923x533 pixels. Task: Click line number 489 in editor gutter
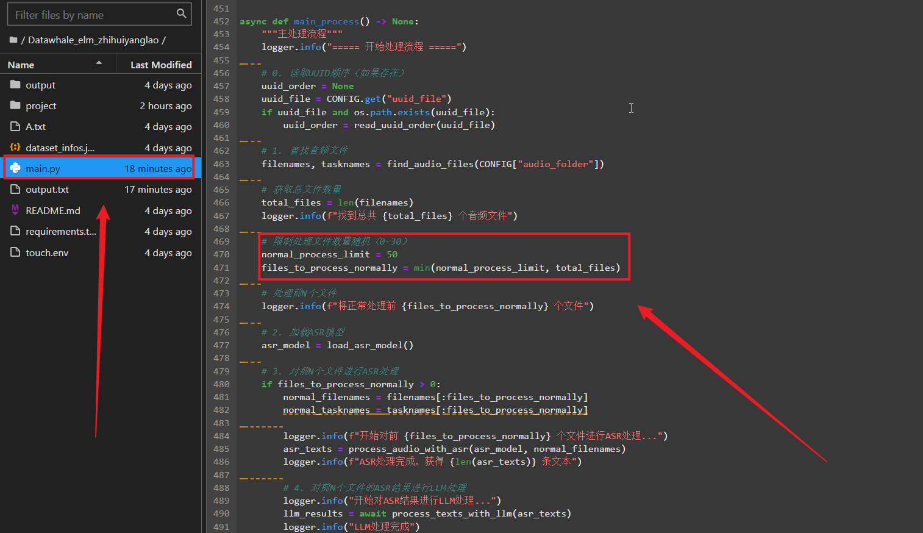(x=221, y=501)
